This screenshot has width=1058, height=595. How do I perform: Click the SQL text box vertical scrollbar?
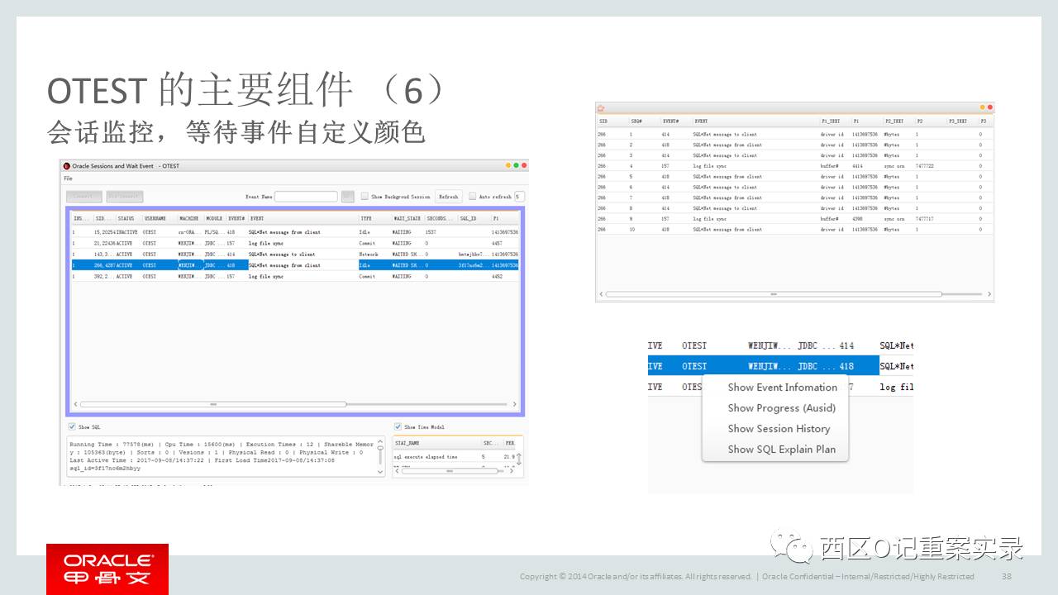tap(381, 457)
